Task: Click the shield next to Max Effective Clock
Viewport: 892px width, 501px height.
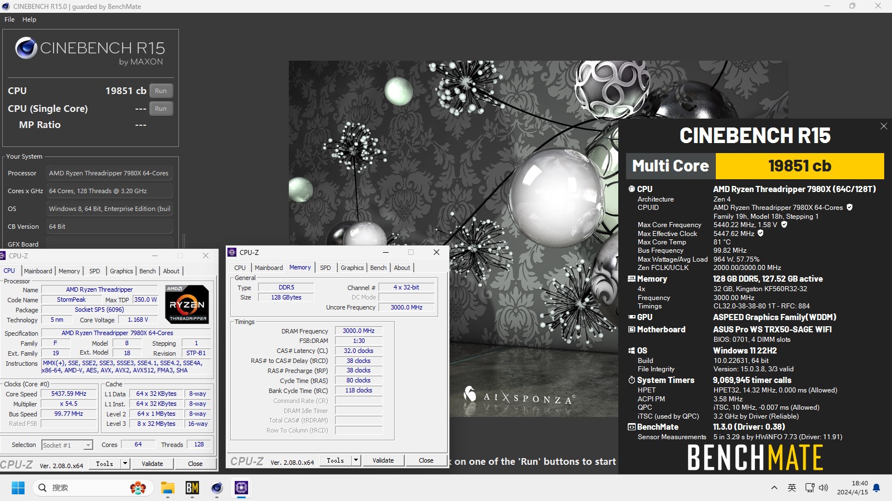Action: coord(760,233)
